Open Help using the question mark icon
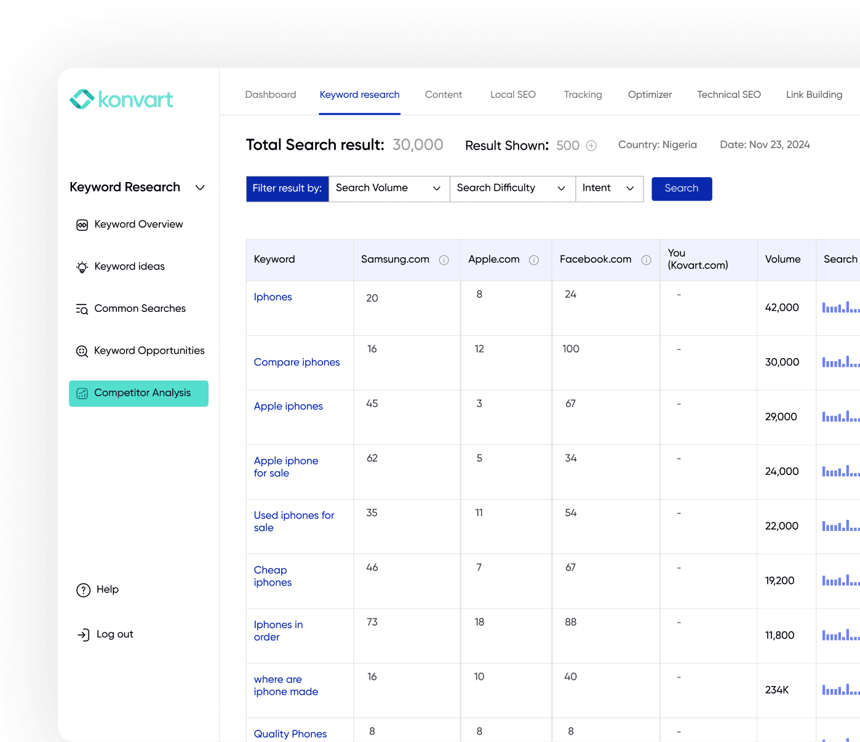Screen dimensions: 860x742 pos(84,590)
